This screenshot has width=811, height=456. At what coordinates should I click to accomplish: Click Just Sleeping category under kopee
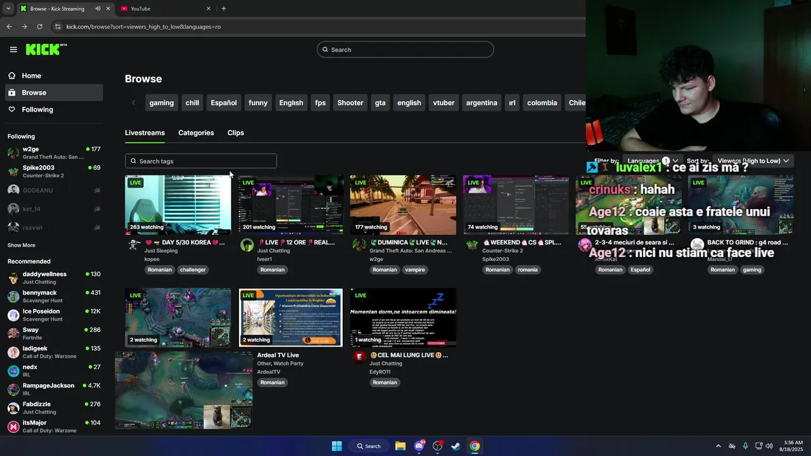(x=161, y=251)
